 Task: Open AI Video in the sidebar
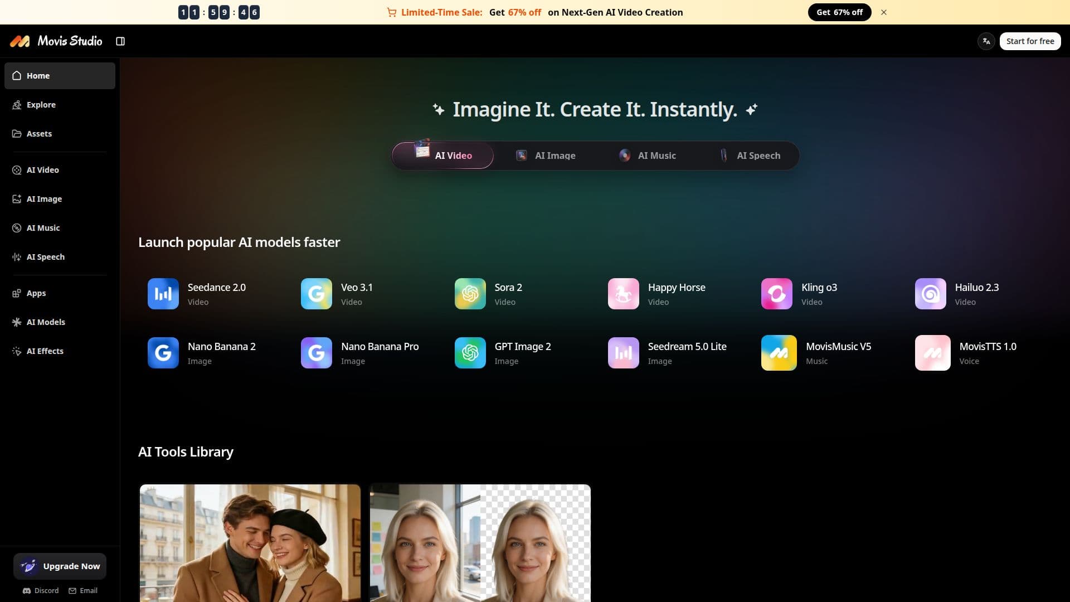pyautogui.click(x=60, y=170)
